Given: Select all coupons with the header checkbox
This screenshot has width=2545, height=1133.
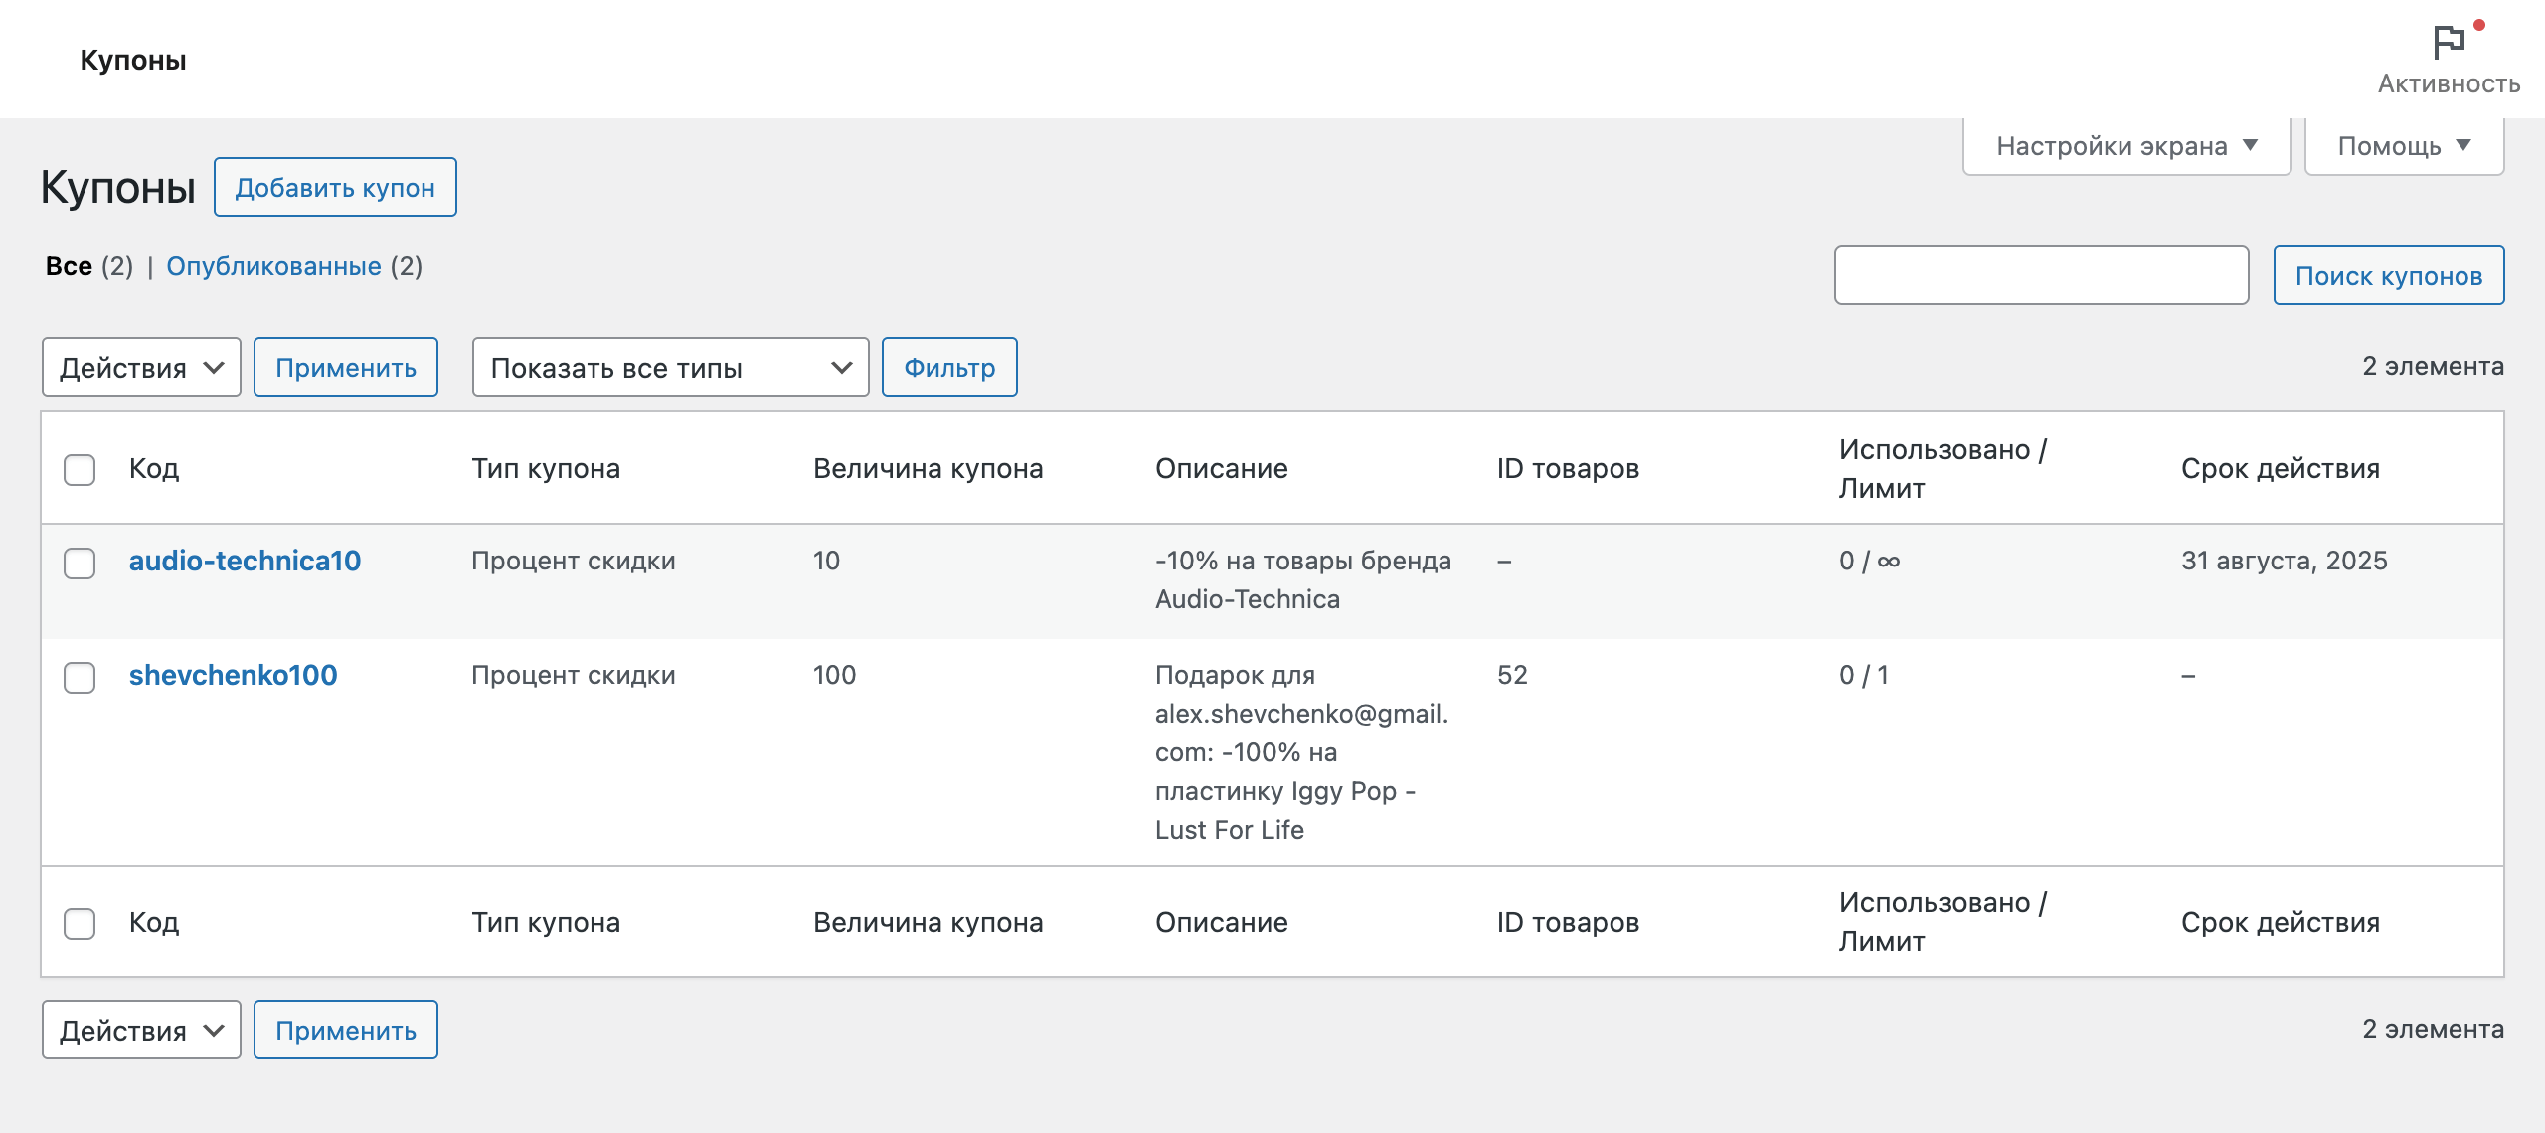Looking at the screenshot, I should coord(79,468).
